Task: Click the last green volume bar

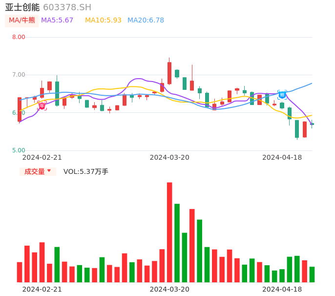Action: click(x=312, y=274)
